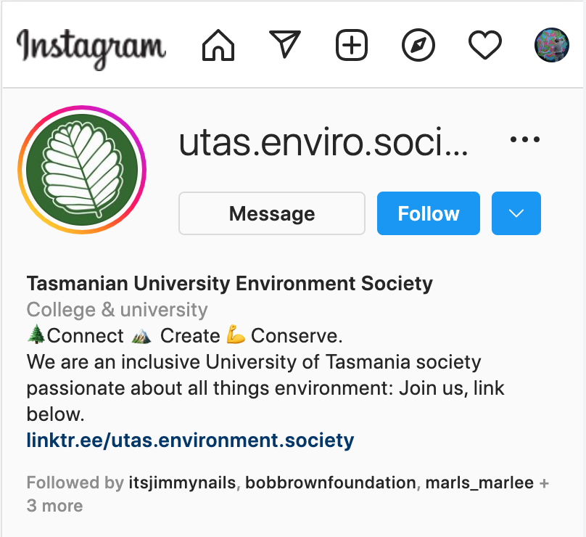The width and height of the screenshot is (586, 537).
Task: Visit follower itsjimmynails profile
Action: pyautogui.click(x=182, y=483)
